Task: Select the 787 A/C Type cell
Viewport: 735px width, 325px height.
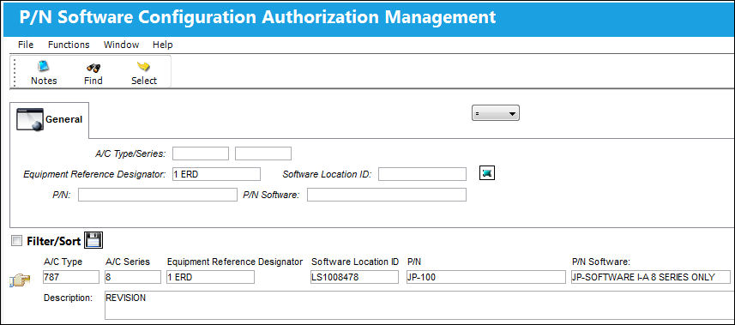Action: tap(71, 277)
